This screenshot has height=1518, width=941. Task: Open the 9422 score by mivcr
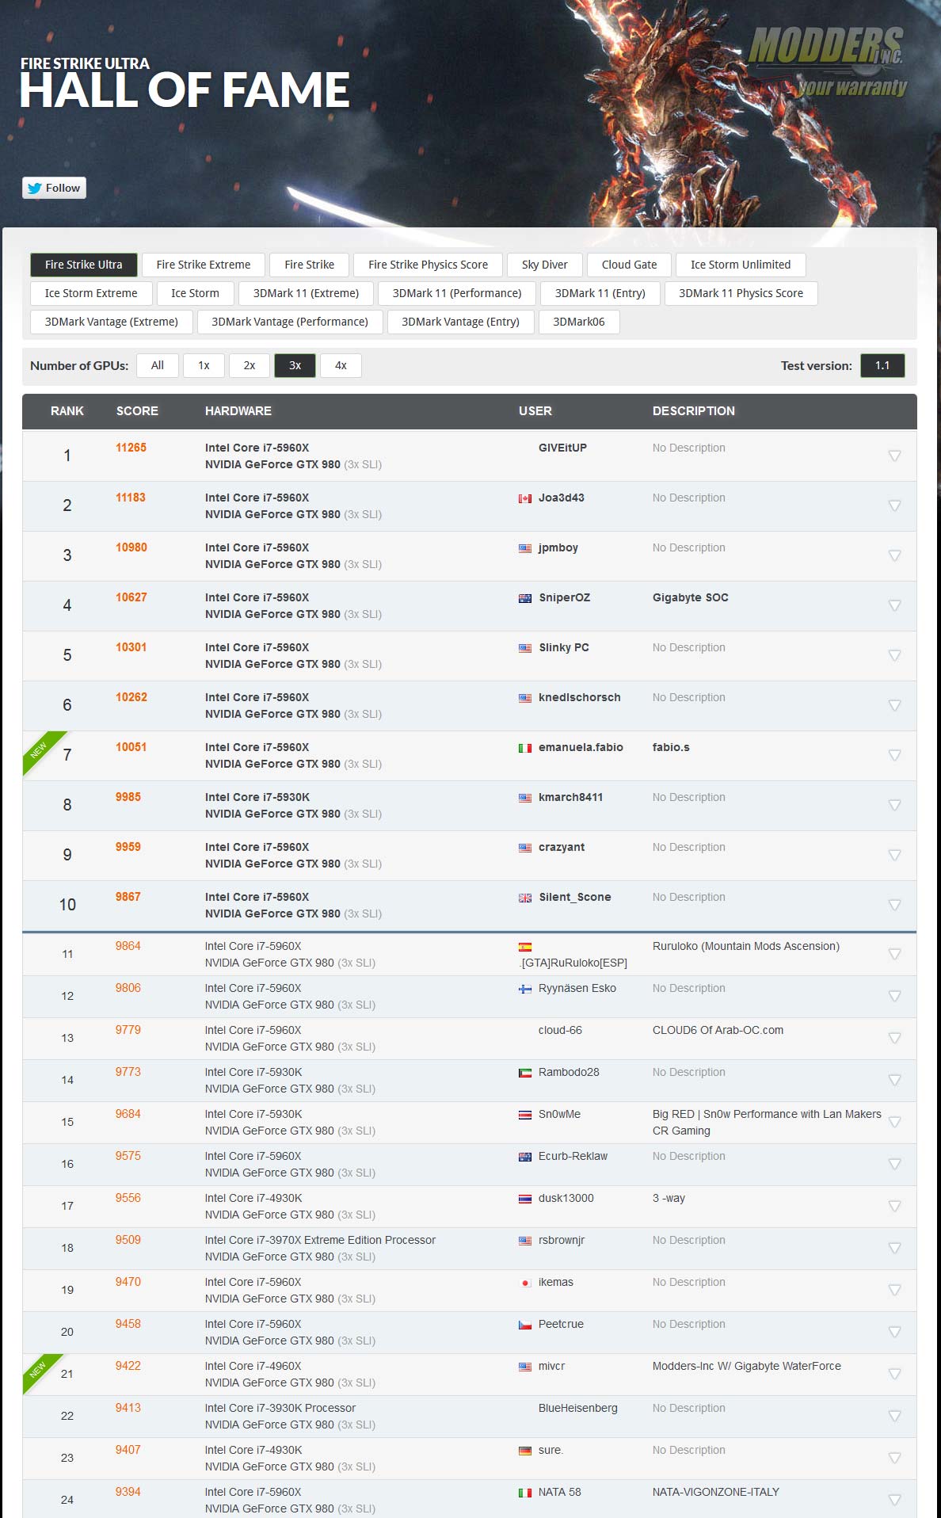[128, 1366]
